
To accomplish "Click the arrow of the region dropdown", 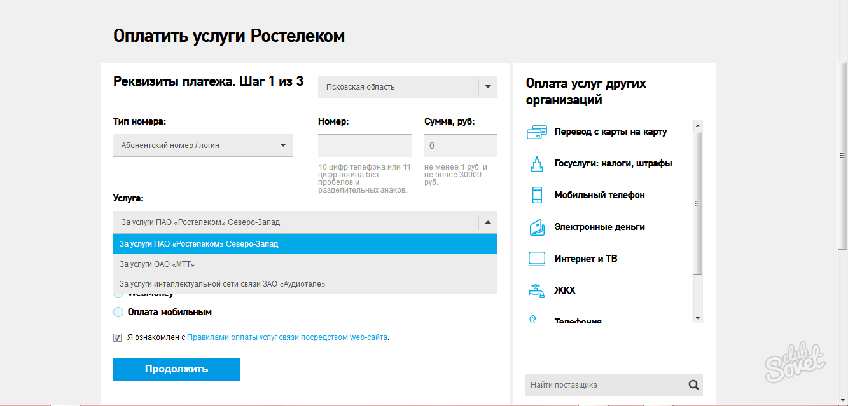I will (x=488, y=87).
